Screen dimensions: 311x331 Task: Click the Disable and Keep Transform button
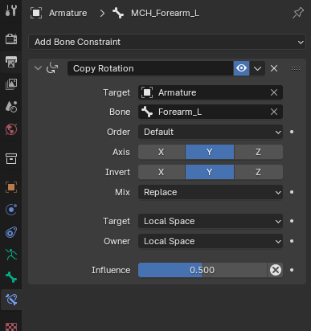pyautogui.click(x=276, y=270)
